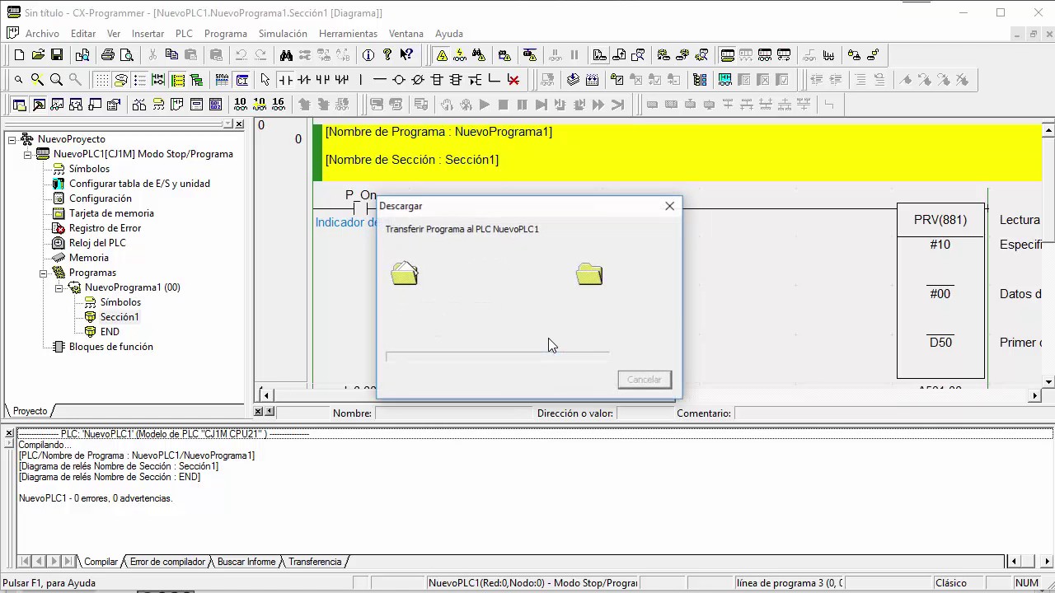Select Tarjeta de memoria in project tree
This screenshot has height=593, width=1055.
click(111, 213)
